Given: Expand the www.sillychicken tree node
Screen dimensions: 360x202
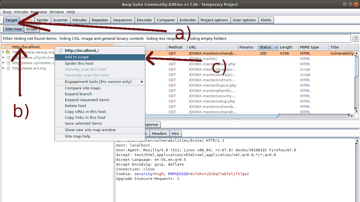Looking at the screenshot, I should pyautogui.click(x=4, y=58).
